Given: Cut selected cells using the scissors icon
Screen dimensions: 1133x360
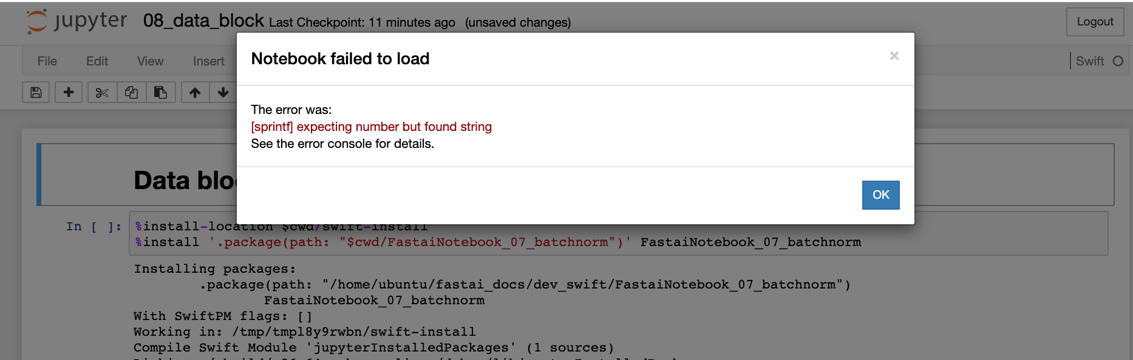Looking at the screenshot, I should pyautogui.click(x=102, y=92).
